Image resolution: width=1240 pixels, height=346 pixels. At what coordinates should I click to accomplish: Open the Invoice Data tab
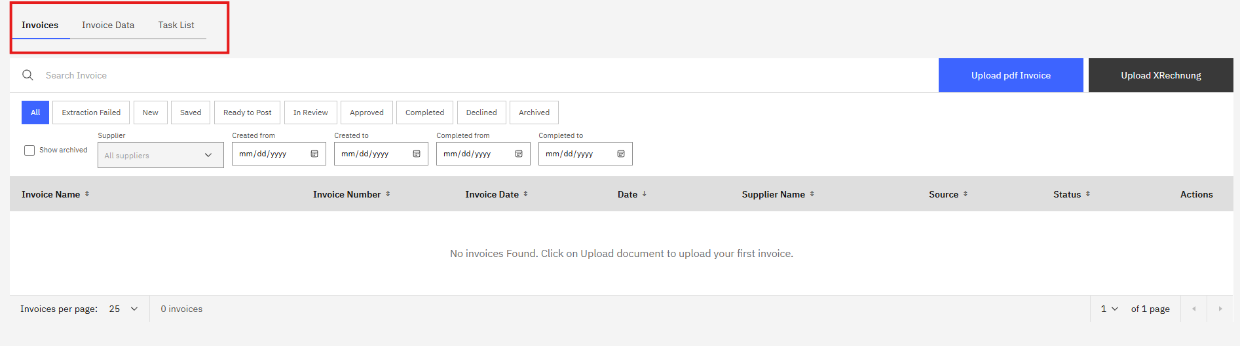[108, 25]
